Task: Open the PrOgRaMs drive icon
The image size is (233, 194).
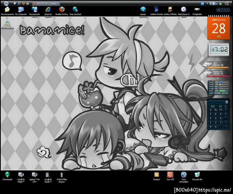Action: 197,9
